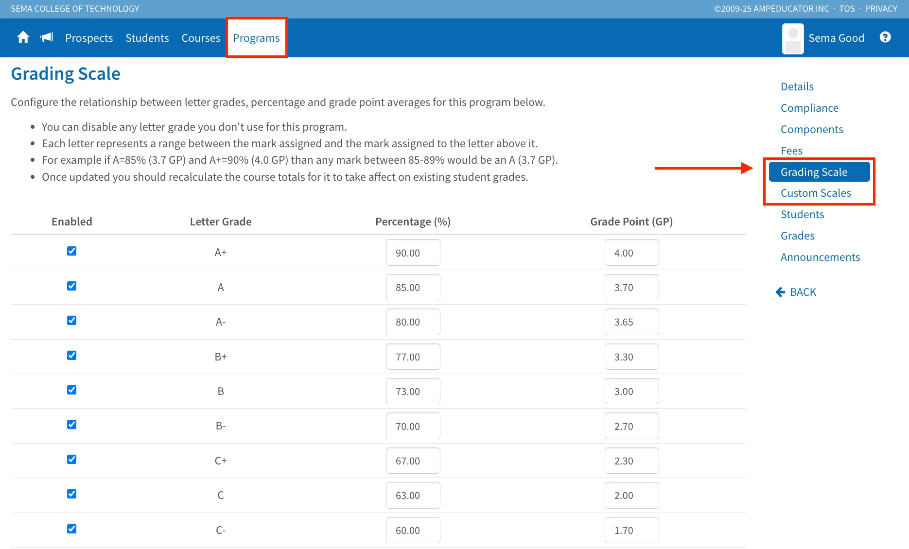
Task: Open the Students link in the sidebar
Action: tap(802, 214)
